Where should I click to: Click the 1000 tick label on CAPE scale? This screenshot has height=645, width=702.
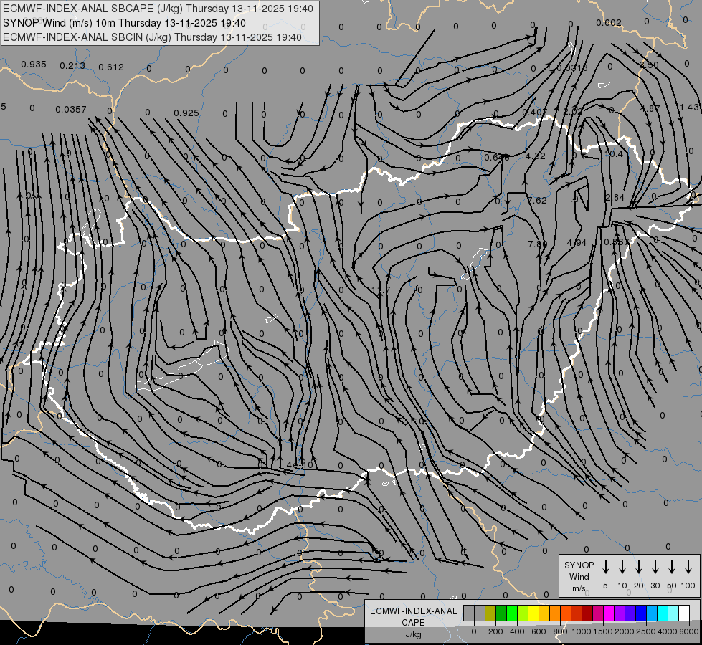coord(581,631)
